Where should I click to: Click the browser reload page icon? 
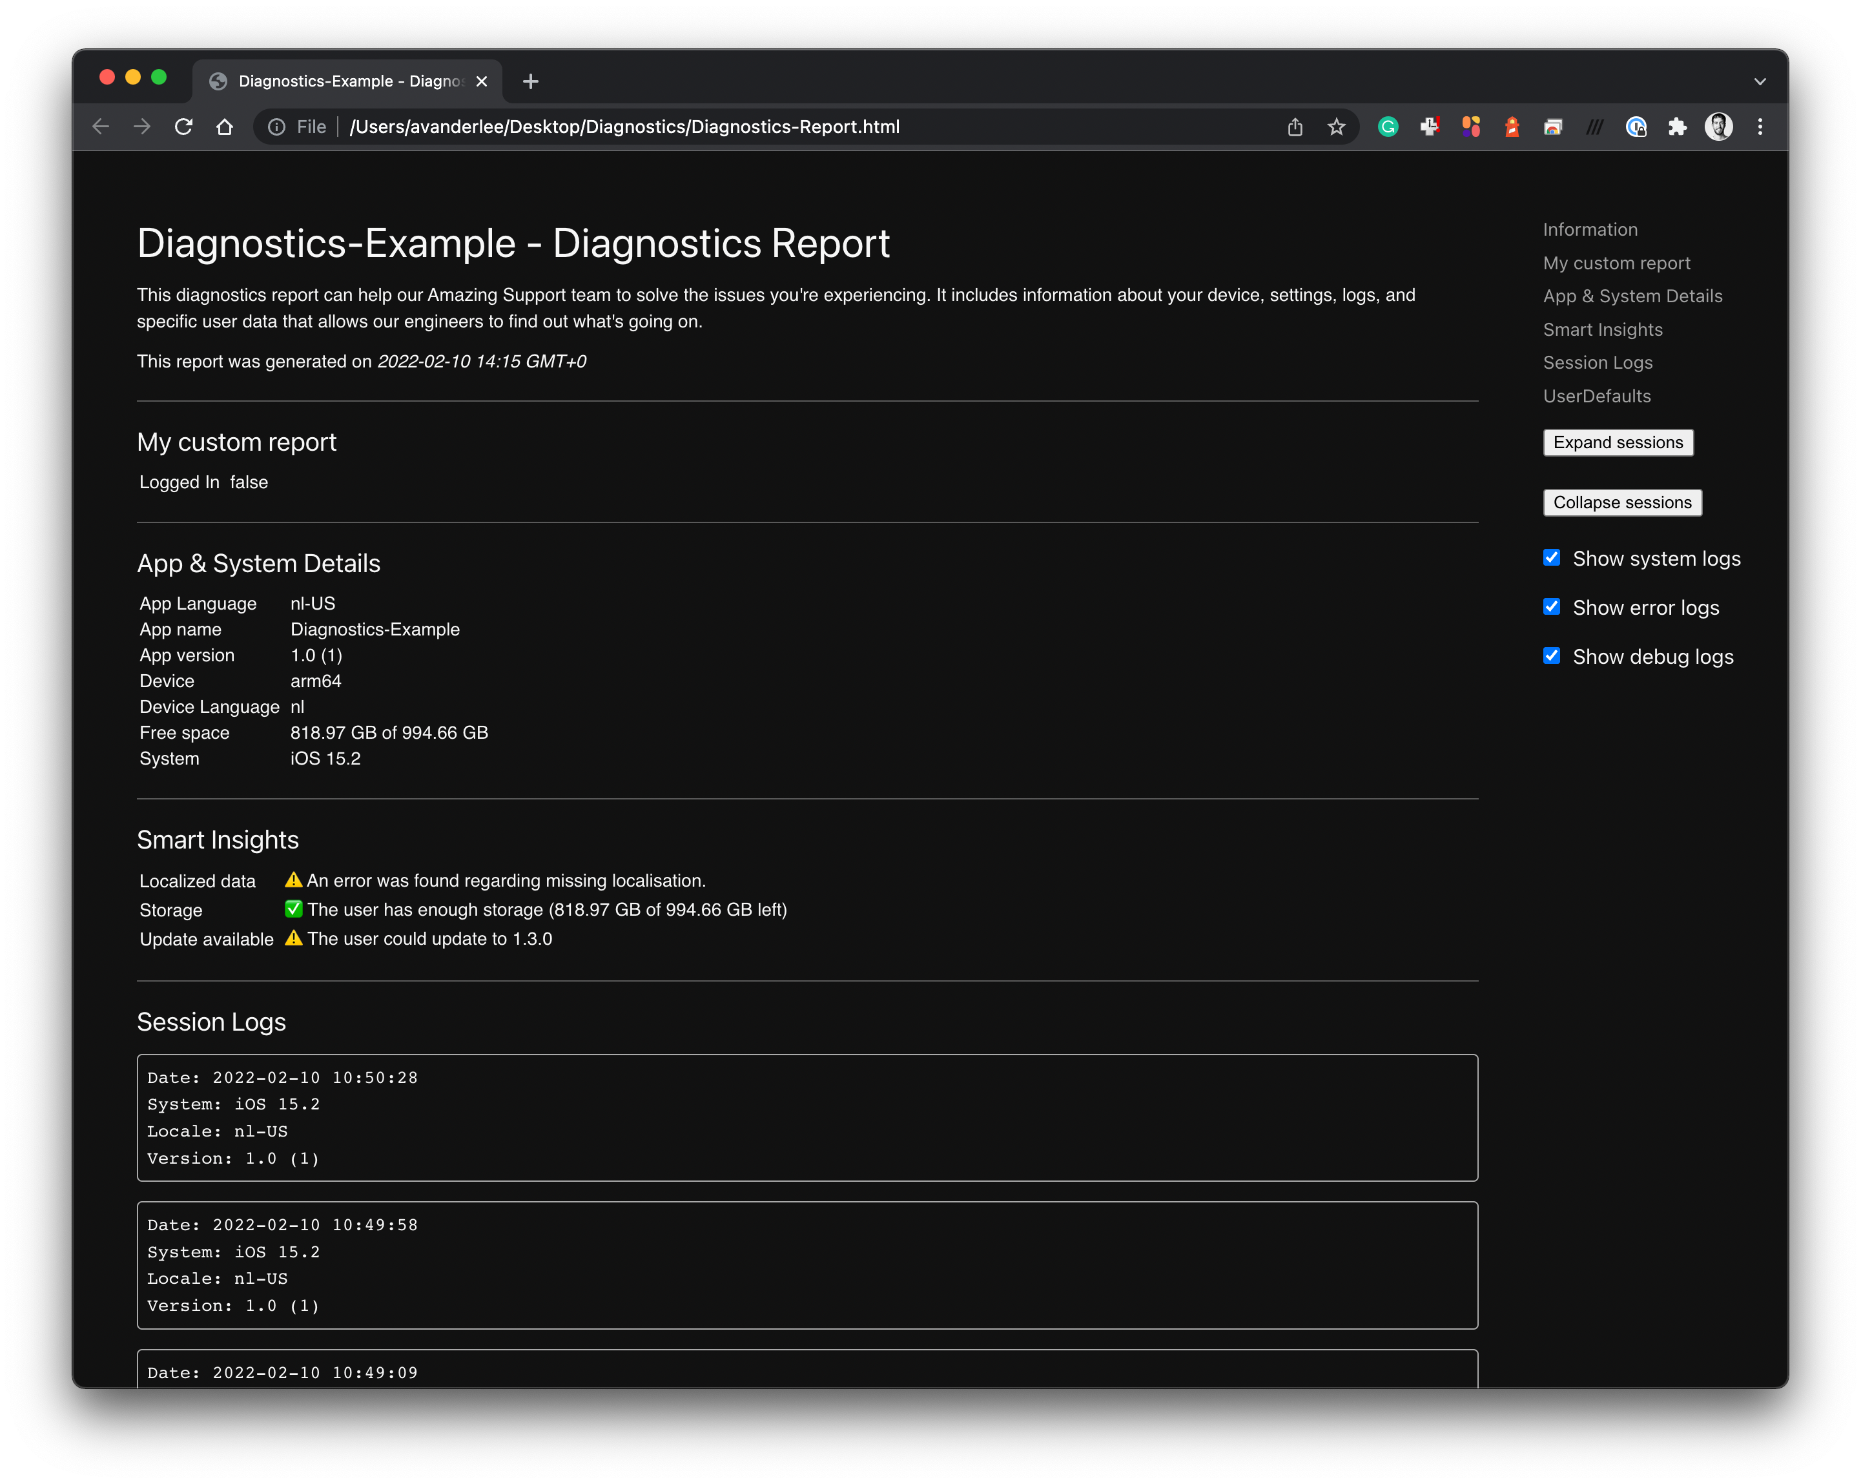[184, 127]
